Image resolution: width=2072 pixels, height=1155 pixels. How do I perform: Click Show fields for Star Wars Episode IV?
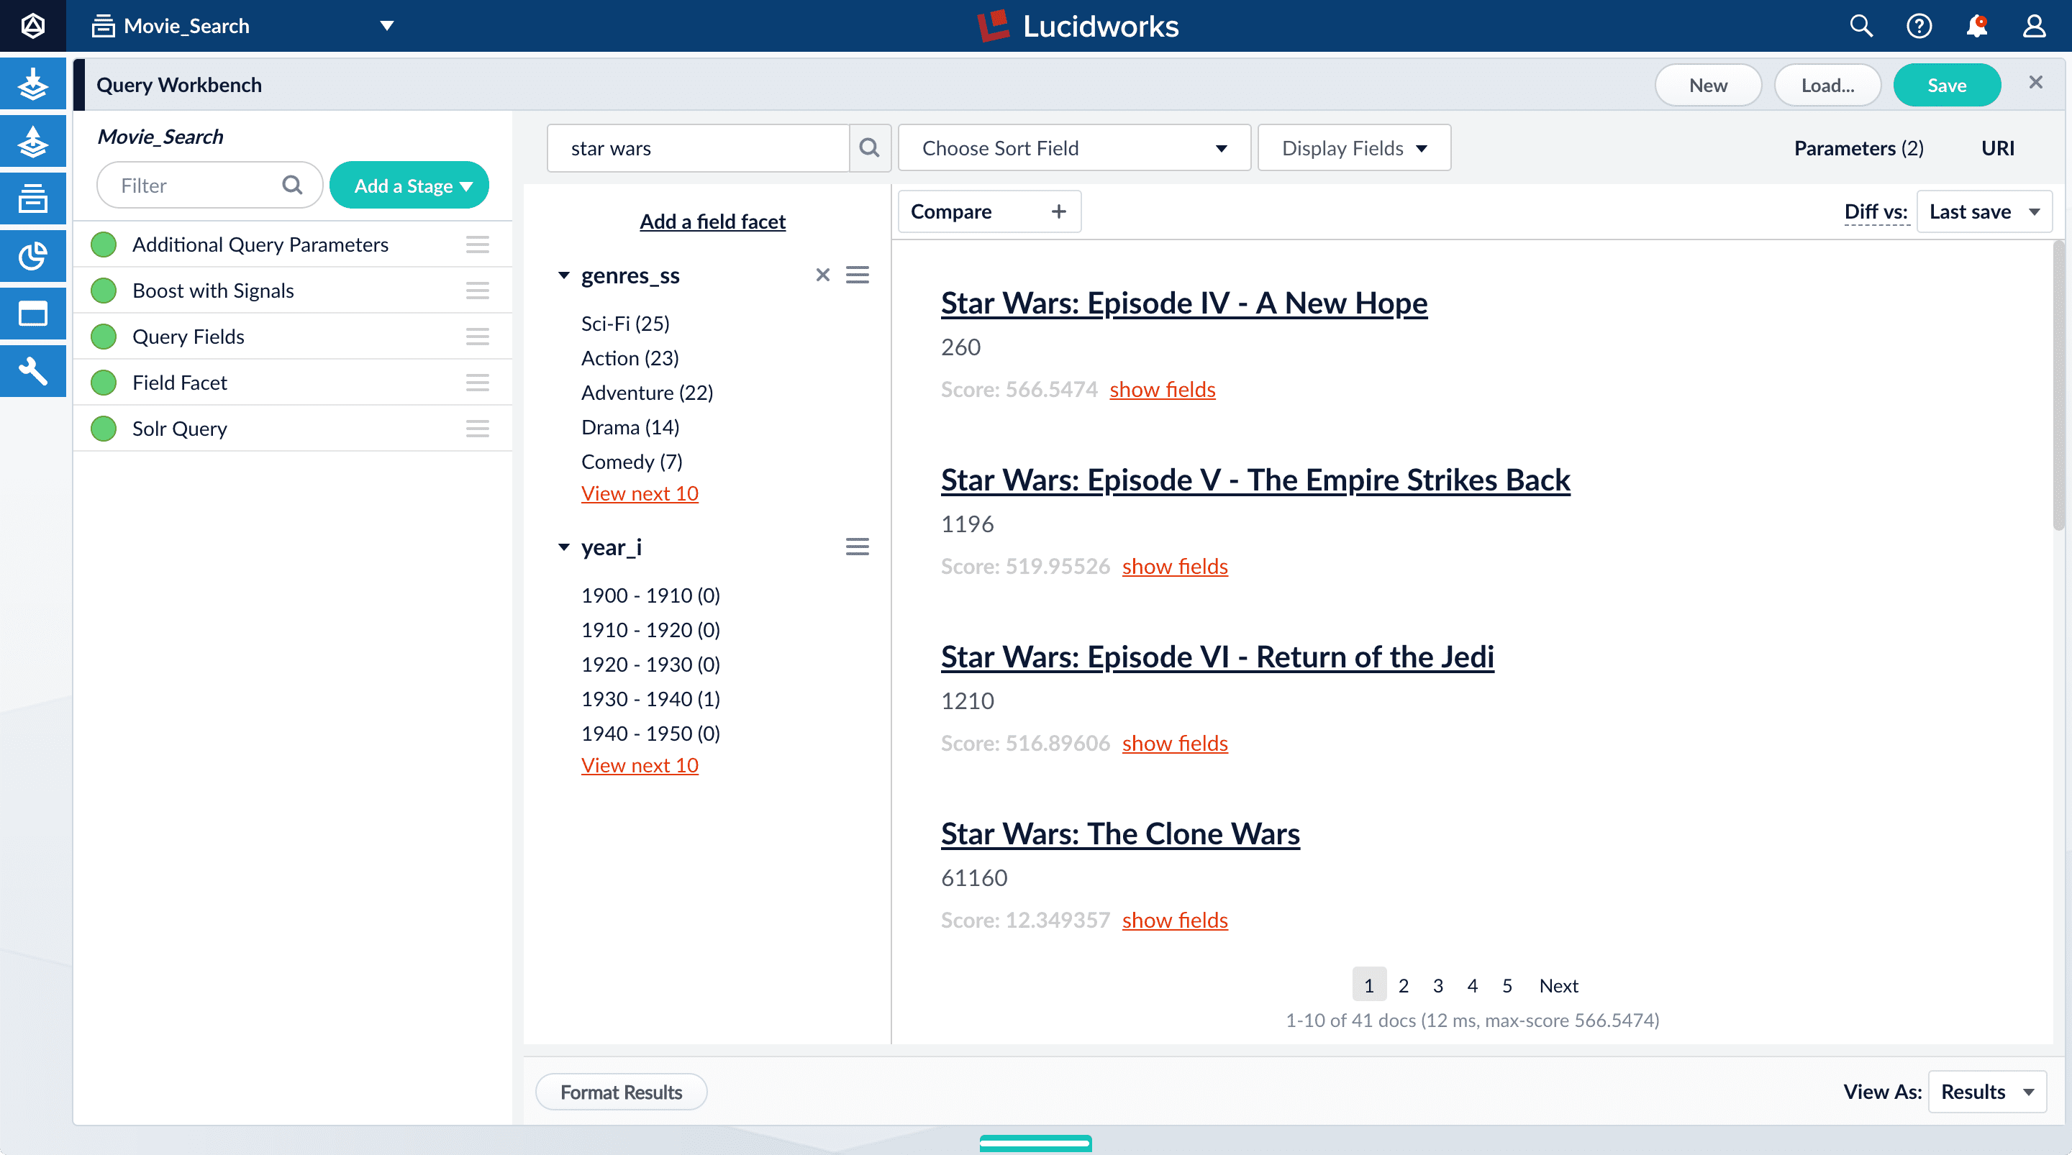1162,387
